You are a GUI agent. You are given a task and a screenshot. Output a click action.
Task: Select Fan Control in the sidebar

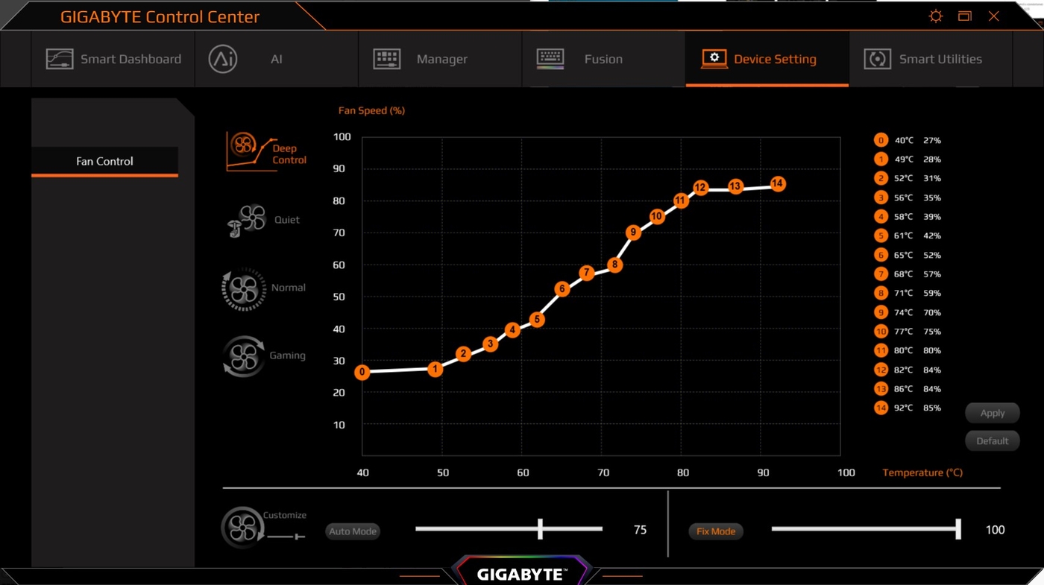(x=104, y=161)
